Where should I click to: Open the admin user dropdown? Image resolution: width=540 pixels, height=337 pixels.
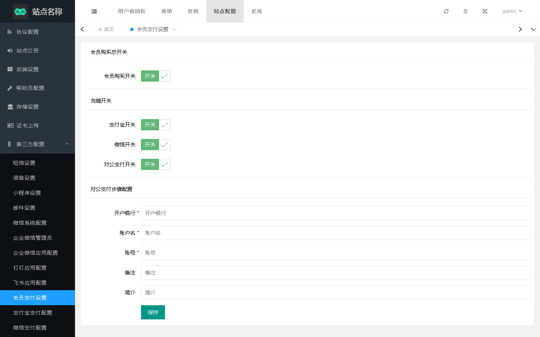[512, 11]
